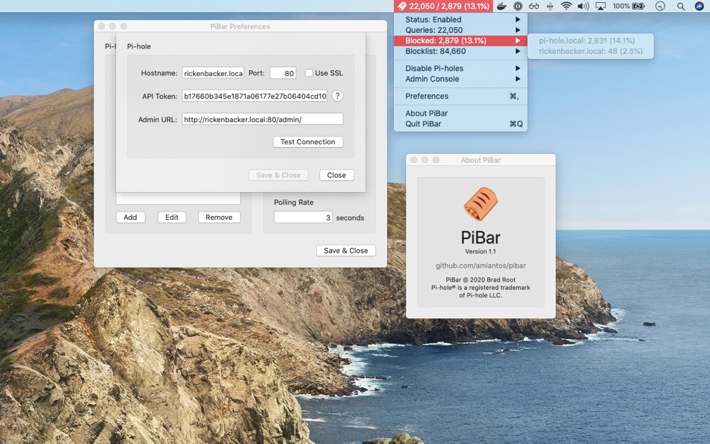Click the Port input field
The width and height of the screenshot is (710, 444).
(283, 73)
